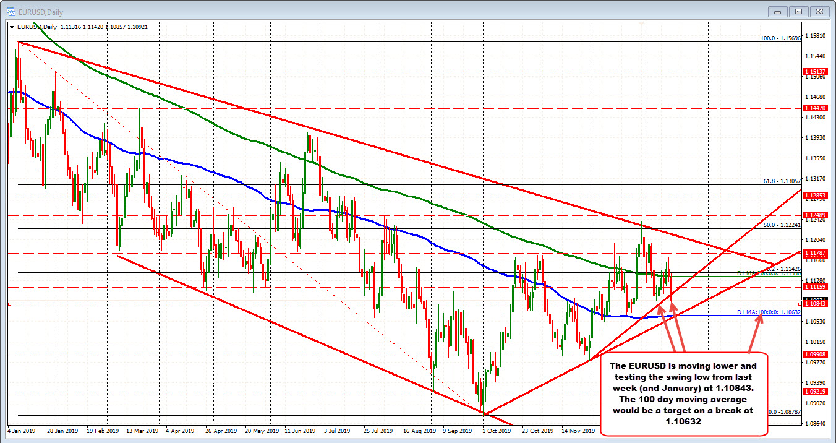The height and width of the screenshot is (443, 836).
Task: Maximize the EURUSD,Daily chart window
Action: (798, 11)
